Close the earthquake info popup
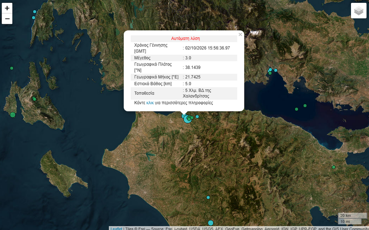Screen dimensions: 369x230 pyautogui.click(x=240, y=34)
